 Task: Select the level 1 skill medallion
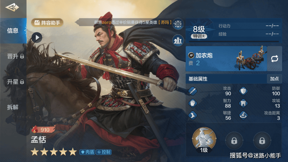(204, 140)
